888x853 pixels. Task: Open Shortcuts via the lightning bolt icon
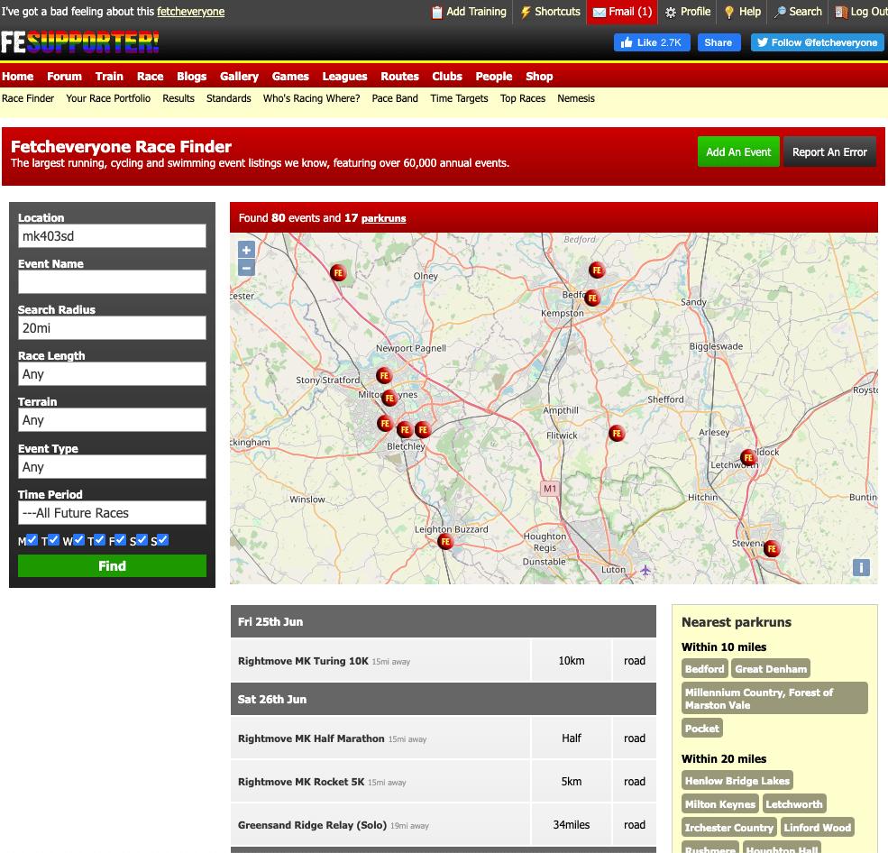pos(526,12)
